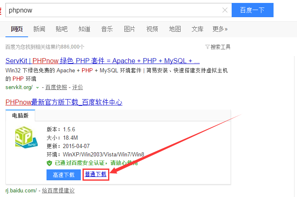297x197 pixels.
Task: Open PHPnow最新官方版下载 result link
Action: click(x=64, y=102)
